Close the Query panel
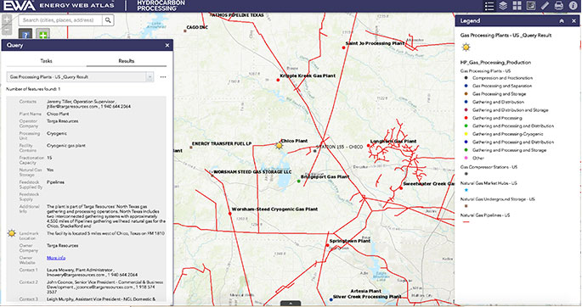 (167, 45)
